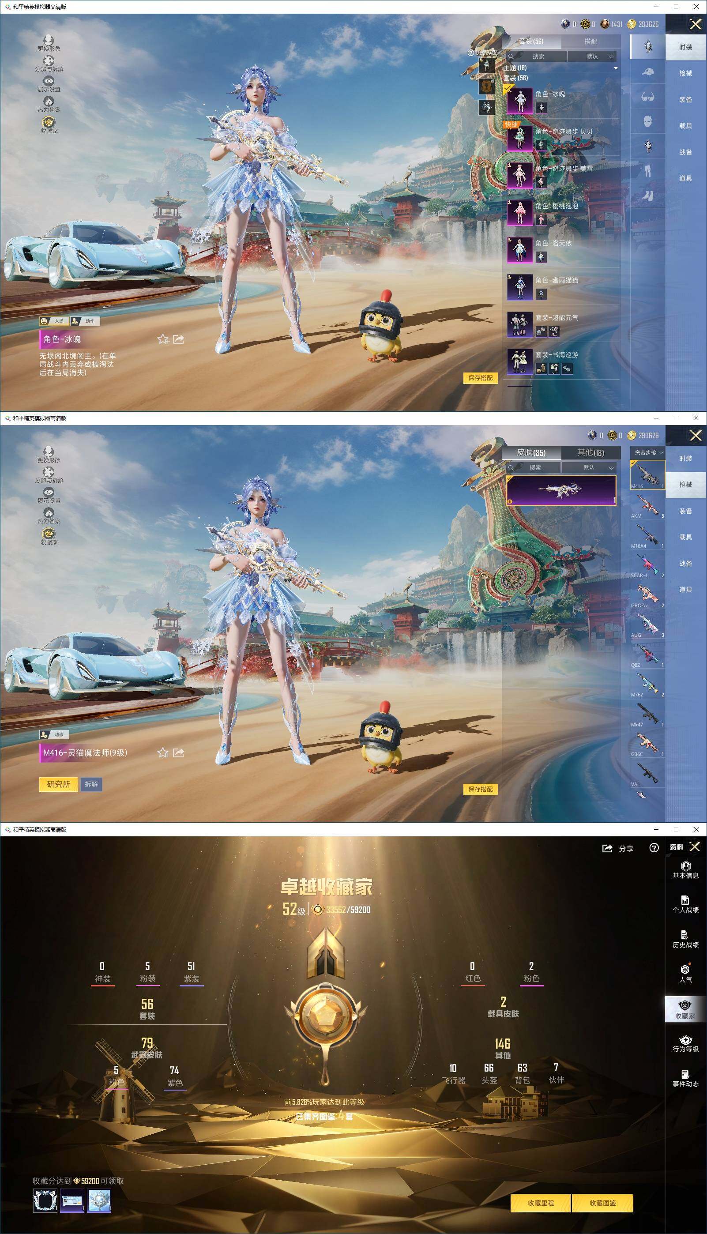Open the 研究所 button
The height and width of the screenshot is (1234, 707).
(58, 784)
